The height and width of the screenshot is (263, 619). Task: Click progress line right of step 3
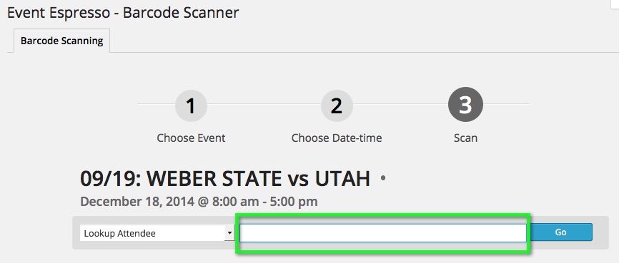coord(506,104)
